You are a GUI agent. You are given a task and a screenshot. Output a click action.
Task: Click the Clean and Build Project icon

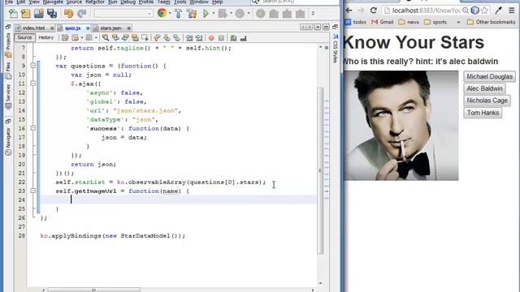(x=192, y=14)
